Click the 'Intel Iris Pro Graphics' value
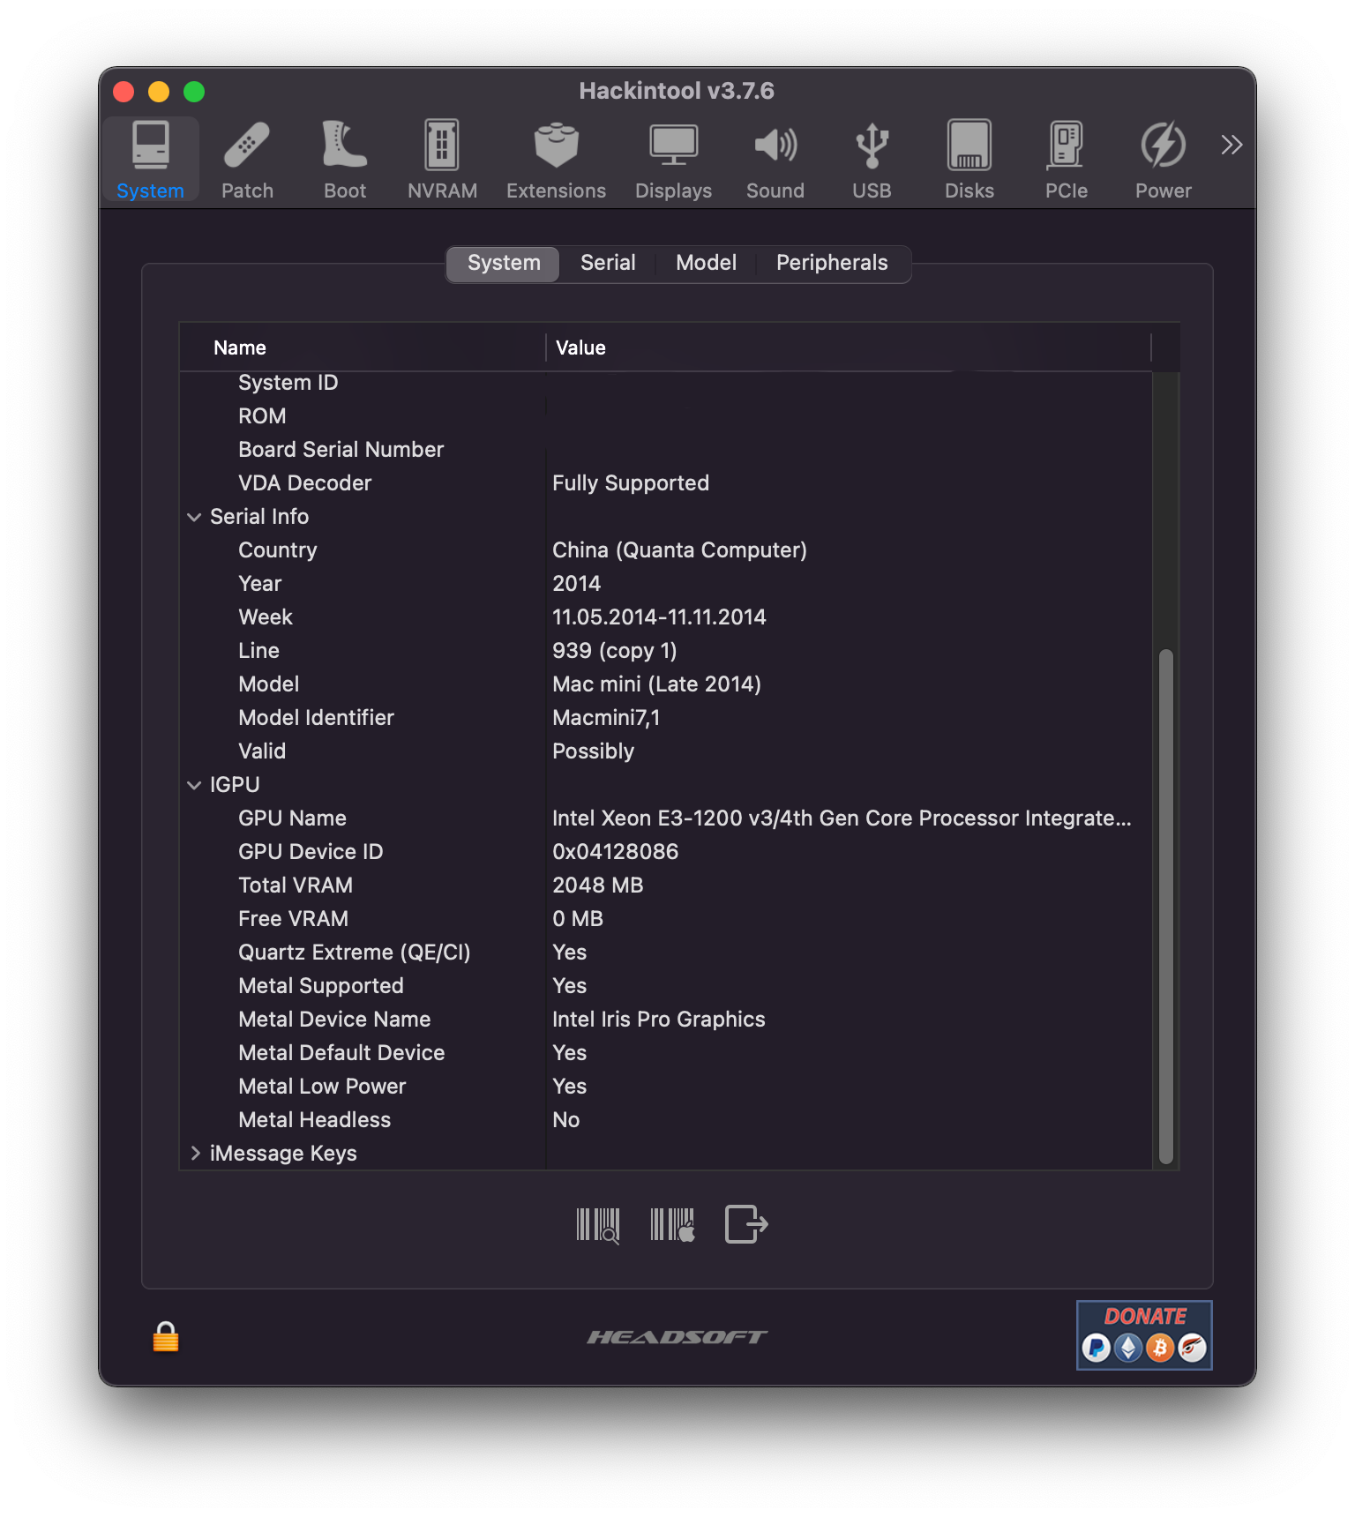The width and height of the screenshot is (1355, 1517). click(658, 1020)
